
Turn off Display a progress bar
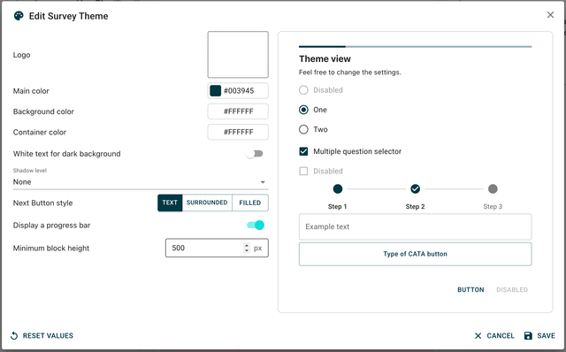pos(256,226)
